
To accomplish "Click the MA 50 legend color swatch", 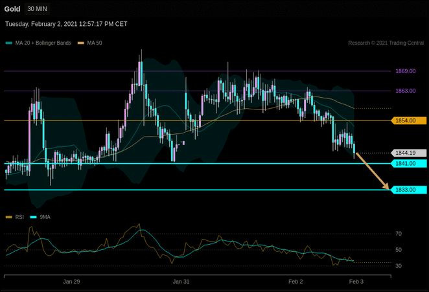I will 81,43.
